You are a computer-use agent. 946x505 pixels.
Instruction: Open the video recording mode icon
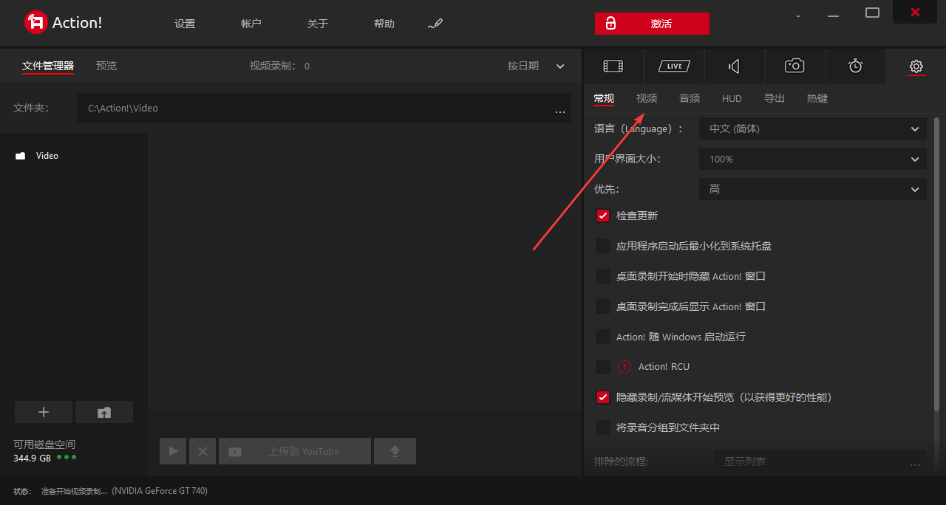(613, 66)
